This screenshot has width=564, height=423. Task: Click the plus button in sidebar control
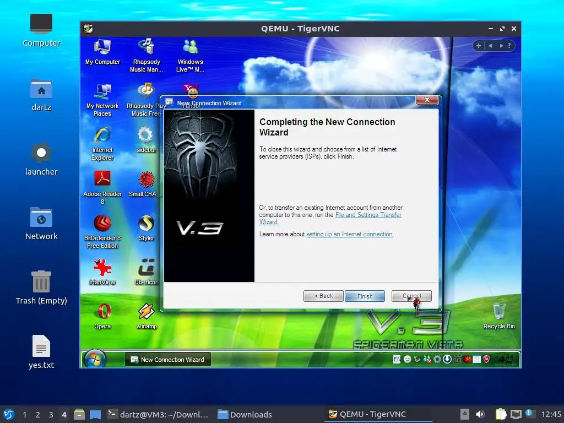[x=479, y=46]
